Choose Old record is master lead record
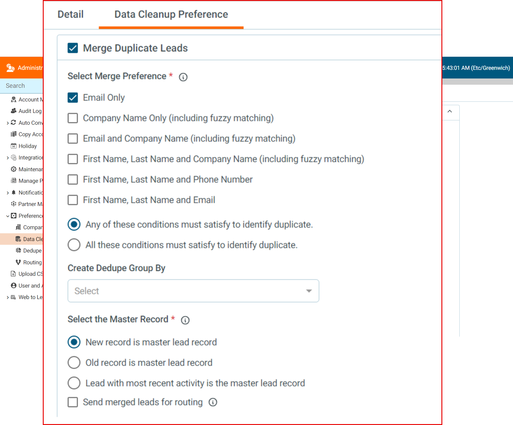Screen dimensions: 513x425 click(x=74, y=362)
